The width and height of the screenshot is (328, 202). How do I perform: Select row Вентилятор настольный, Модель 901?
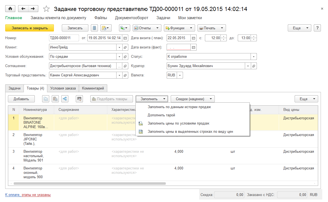[x=163, y=156]
